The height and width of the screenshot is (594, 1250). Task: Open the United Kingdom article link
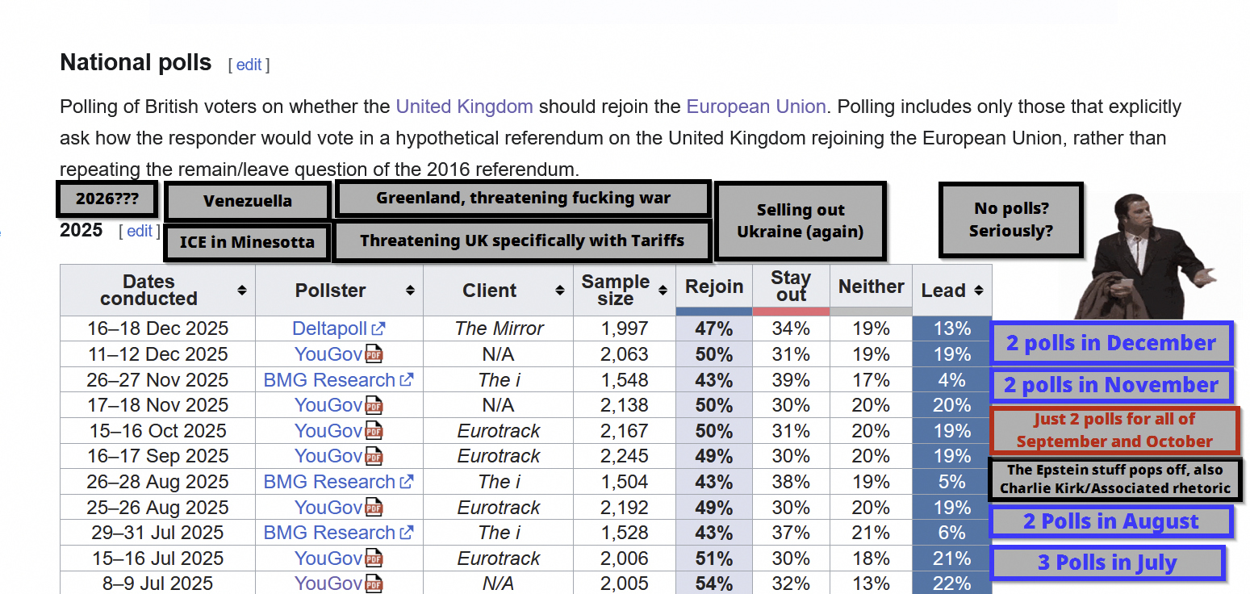pos(464,107)
